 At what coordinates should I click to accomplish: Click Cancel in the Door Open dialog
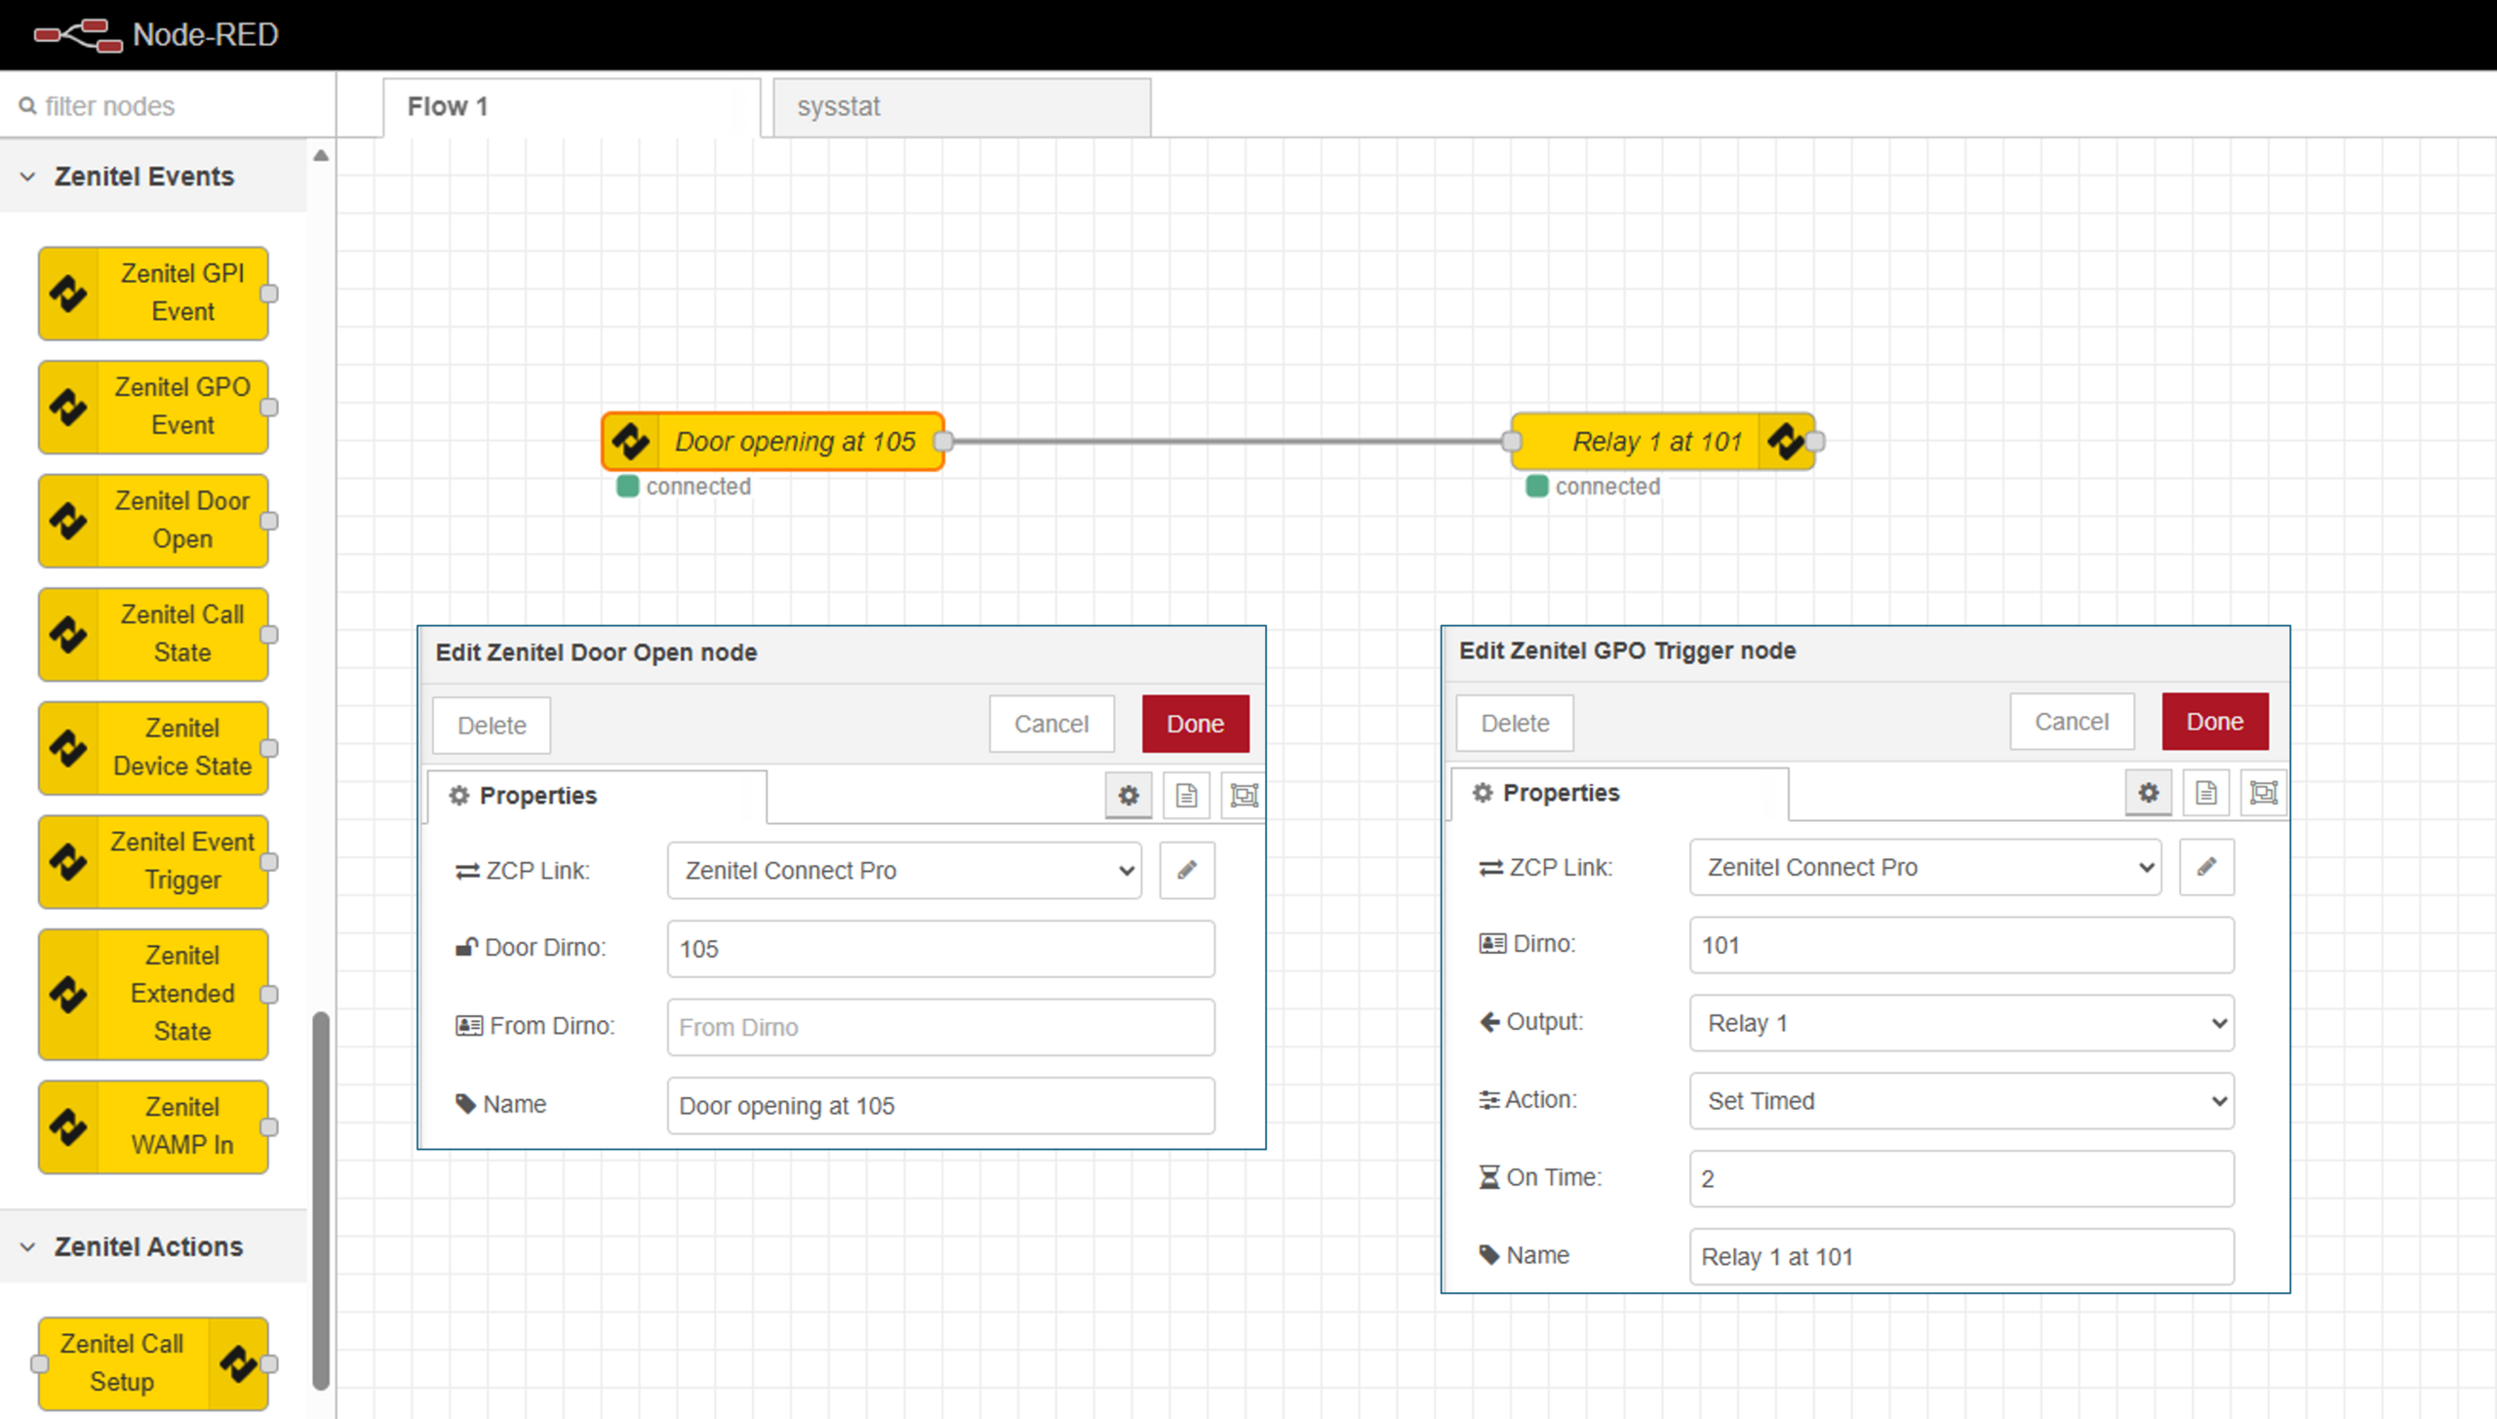[x=1050, y=725]
